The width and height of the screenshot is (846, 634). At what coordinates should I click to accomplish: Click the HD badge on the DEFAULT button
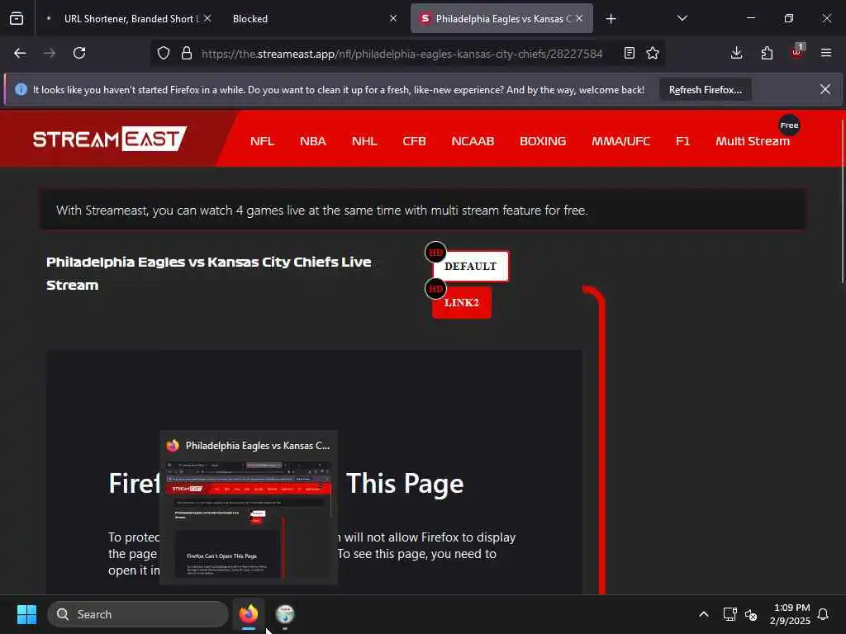coord(435,253)
